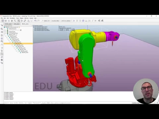The width and height of the screenshot is (159, 119).
Task: Close the scene hierarchy panel
Action: click(x=32, y=26)
